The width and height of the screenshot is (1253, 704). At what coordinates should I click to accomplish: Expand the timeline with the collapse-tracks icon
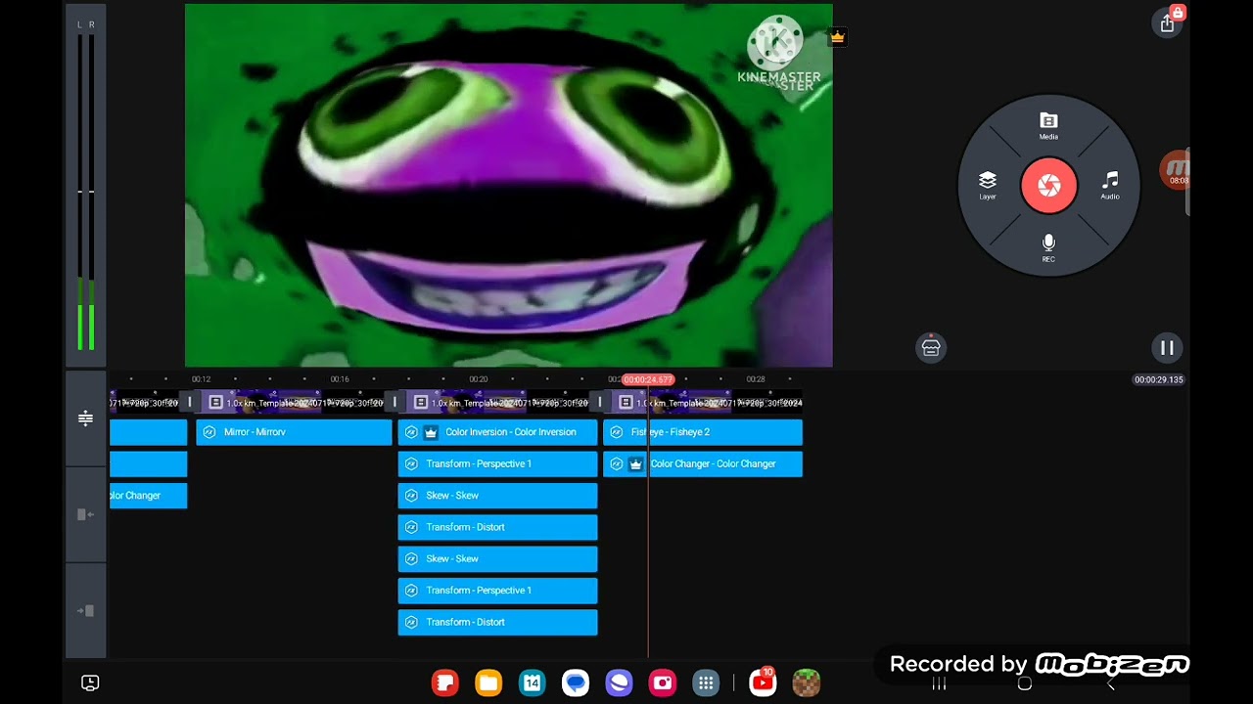click(85, 418)
